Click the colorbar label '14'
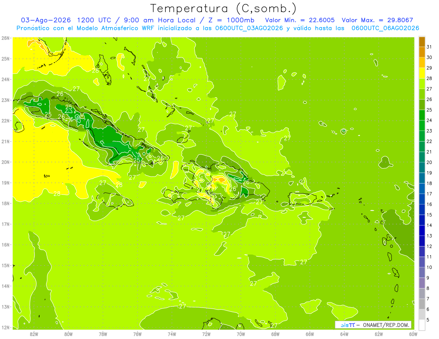 [429, 225]
